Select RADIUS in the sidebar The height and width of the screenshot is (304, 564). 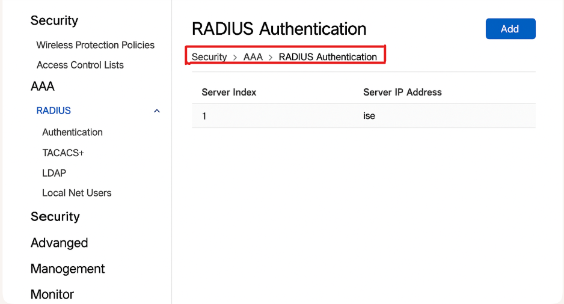coord(54,111)
